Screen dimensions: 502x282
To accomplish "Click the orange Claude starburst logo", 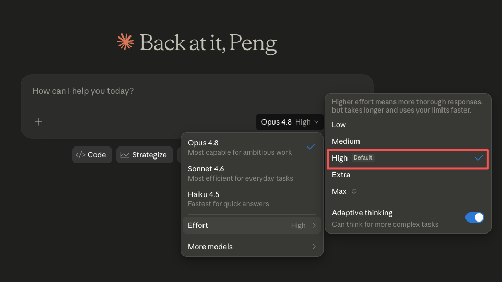I will [125, 42].
